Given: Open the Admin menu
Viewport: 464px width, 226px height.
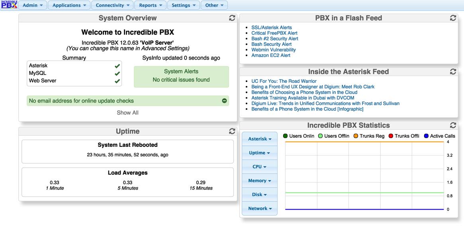Looking at the screenshot, I should pos(33,5).
